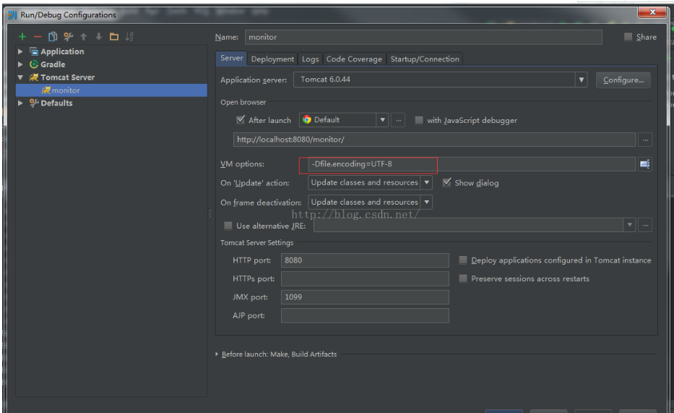Image resolution: width=674 pixels, height=413 pixels.
Task: Click the Tomcat Server cat icon
Action: (x=34, y=77)
